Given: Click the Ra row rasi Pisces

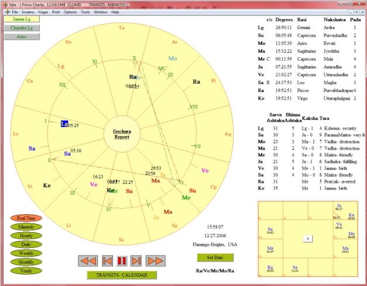Looking at the screenshot, I should point(303,91).
